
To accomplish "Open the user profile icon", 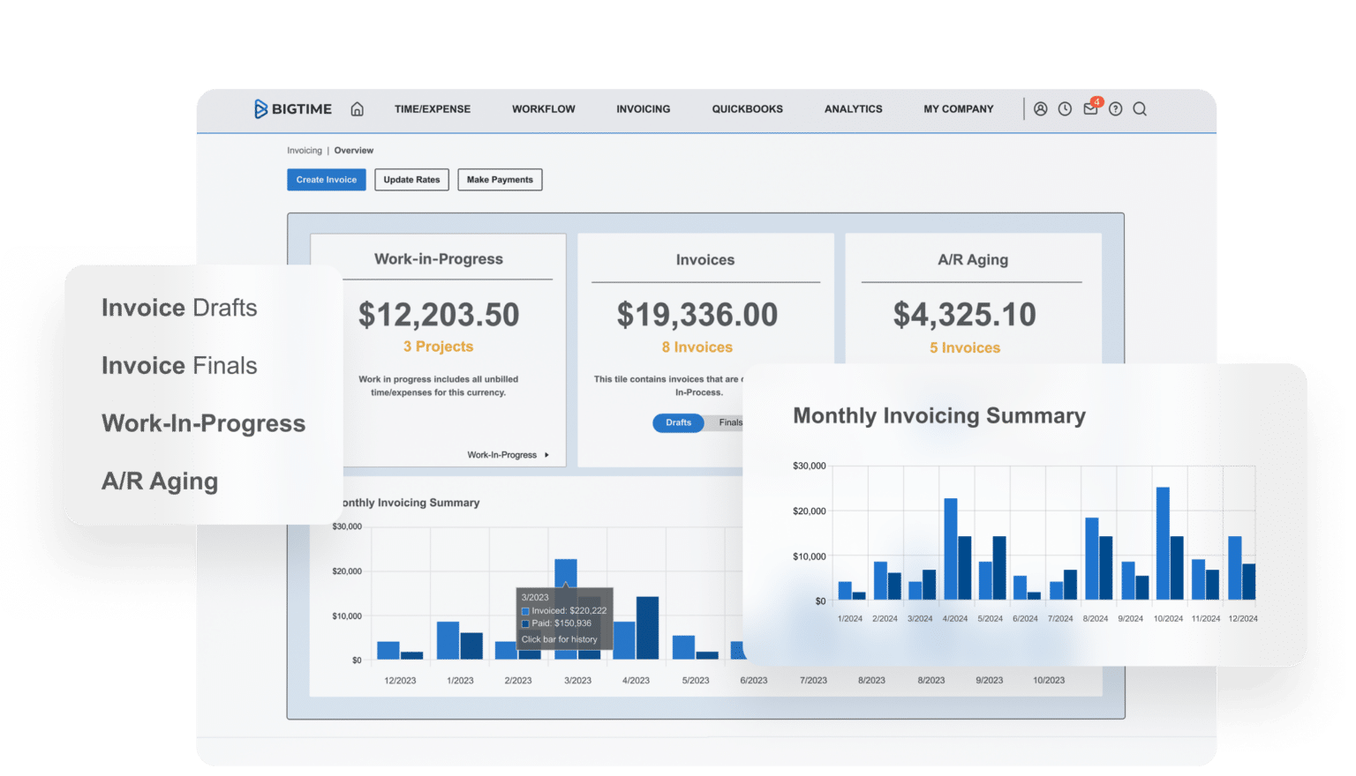I will 1041,108.
